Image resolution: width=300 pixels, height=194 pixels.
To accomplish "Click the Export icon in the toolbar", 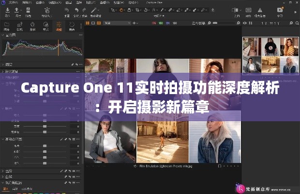I will coord(17,10).
